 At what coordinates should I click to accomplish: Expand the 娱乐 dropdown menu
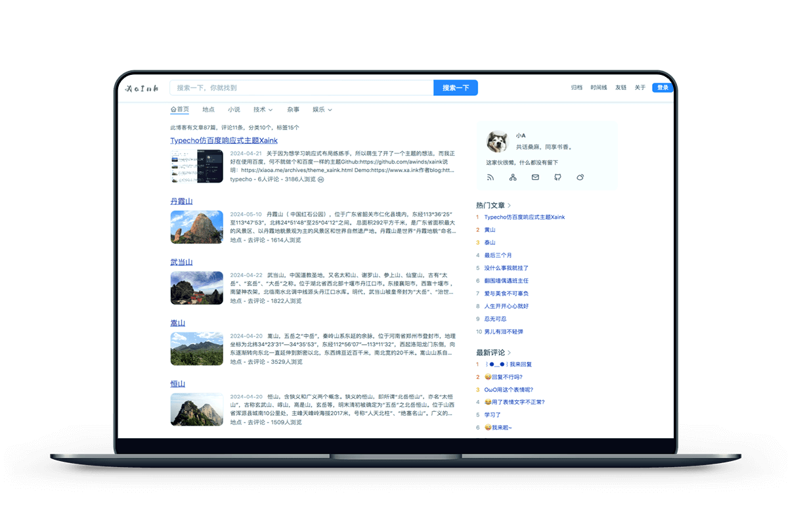tap(322, 110)
